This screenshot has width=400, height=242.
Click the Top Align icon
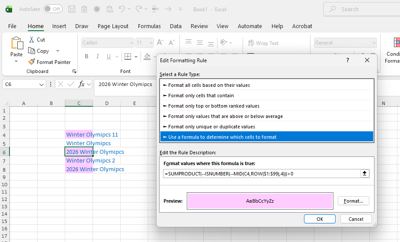(189, 41)
